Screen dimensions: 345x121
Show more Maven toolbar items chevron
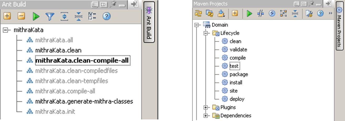click(330, 13)
